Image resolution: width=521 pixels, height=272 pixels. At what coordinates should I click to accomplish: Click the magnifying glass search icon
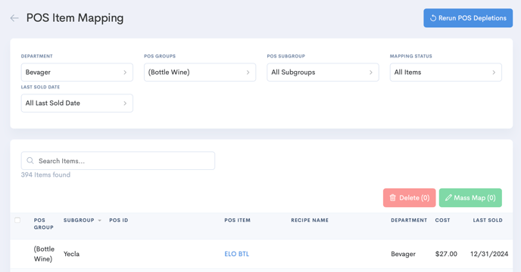click(30, 161)
